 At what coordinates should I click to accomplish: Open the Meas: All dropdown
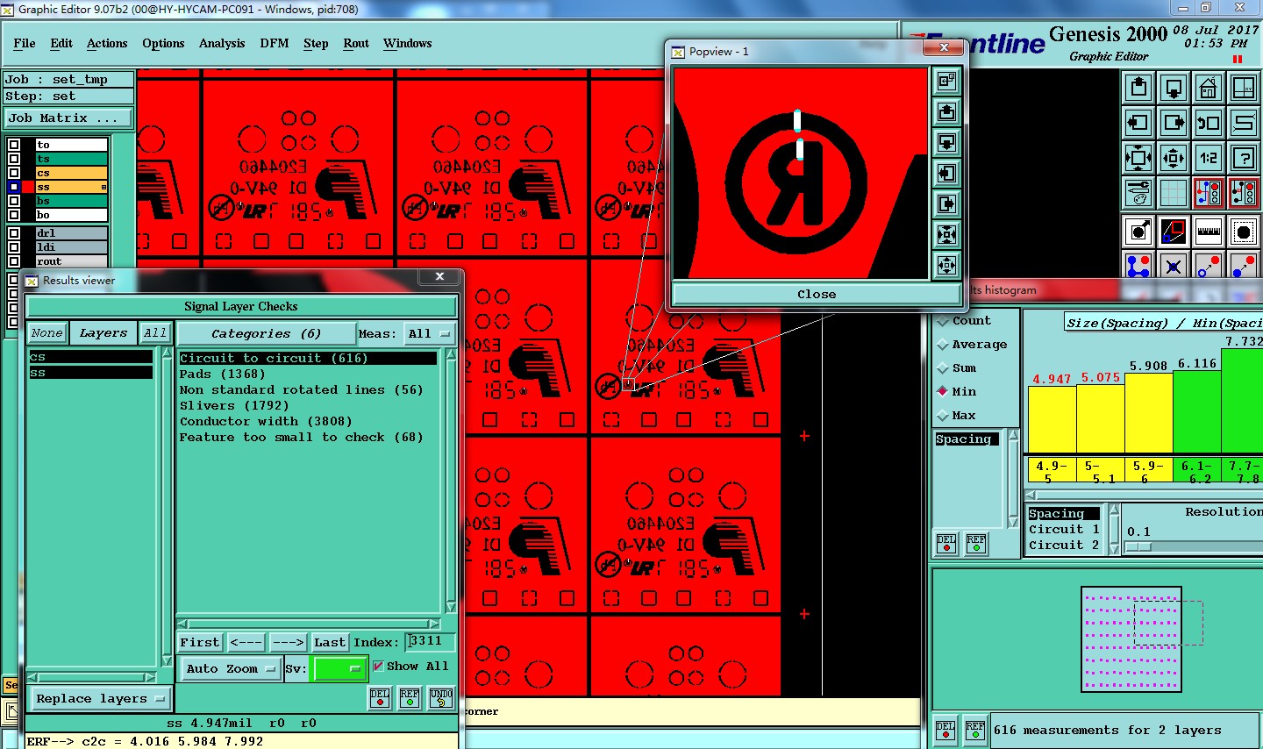click(x=429, y=333)
